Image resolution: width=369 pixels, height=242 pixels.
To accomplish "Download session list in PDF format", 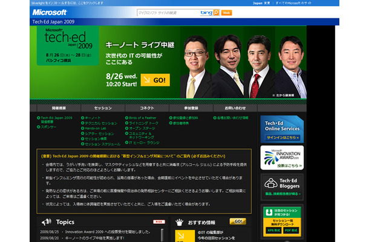I will pos(291,231).
